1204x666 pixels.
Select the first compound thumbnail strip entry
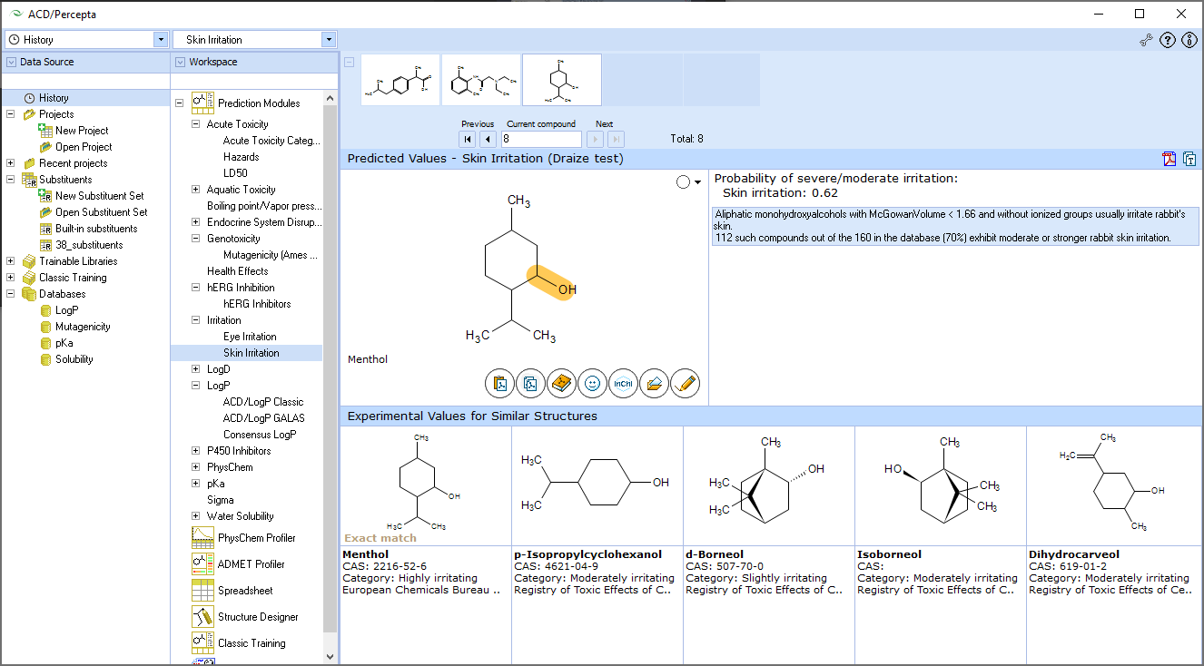click(x=400, y=80)
